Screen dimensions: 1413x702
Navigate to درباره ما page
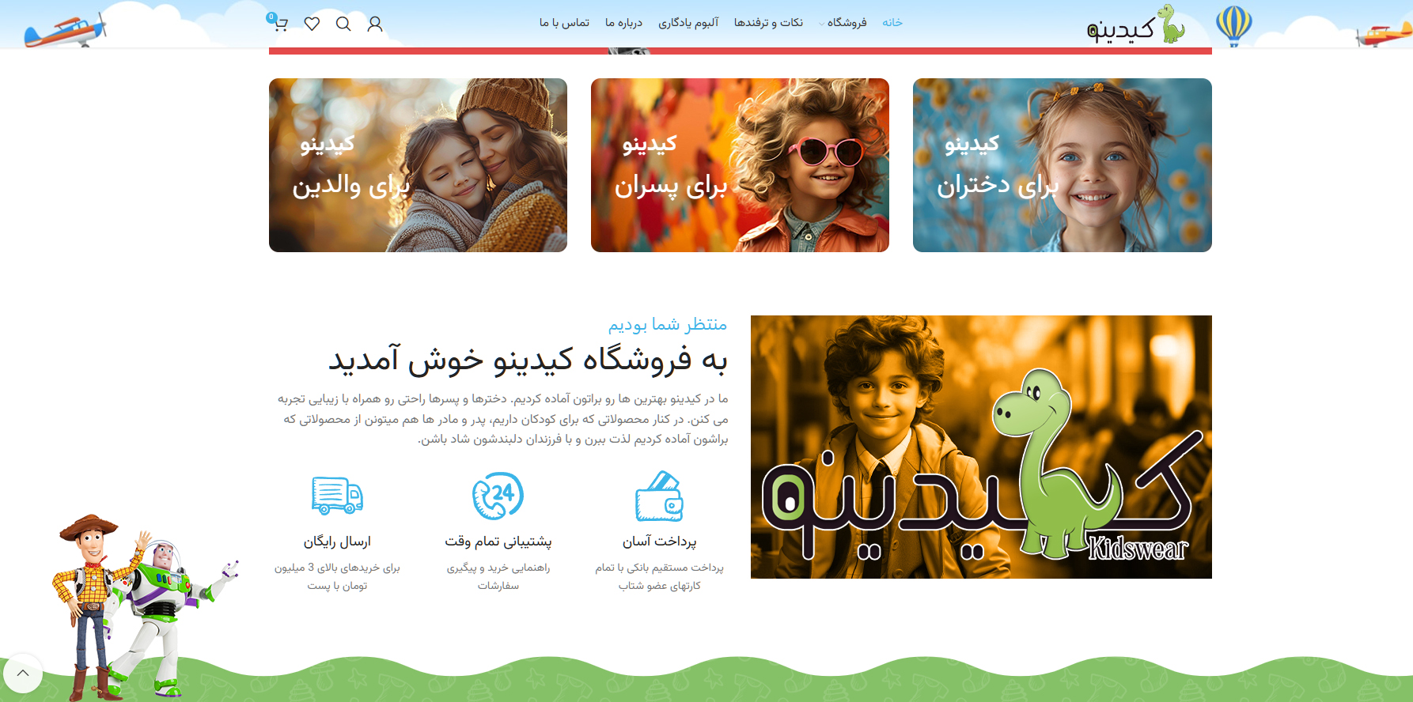(x=623, y=23)
